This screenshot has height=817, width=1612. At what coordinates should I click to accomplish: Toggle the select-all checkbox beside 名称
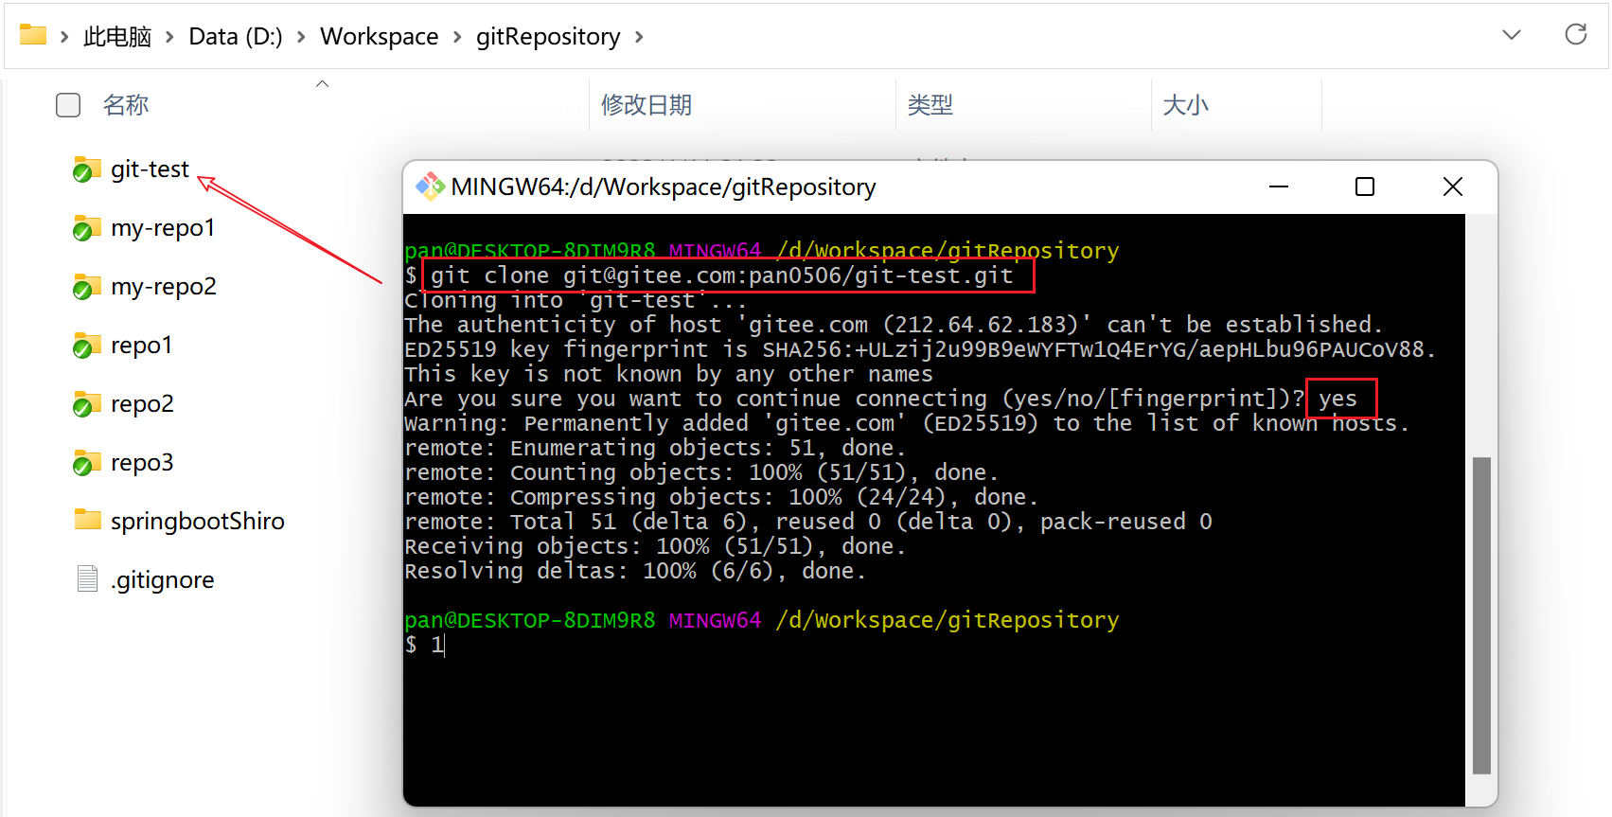coord(68,105)
